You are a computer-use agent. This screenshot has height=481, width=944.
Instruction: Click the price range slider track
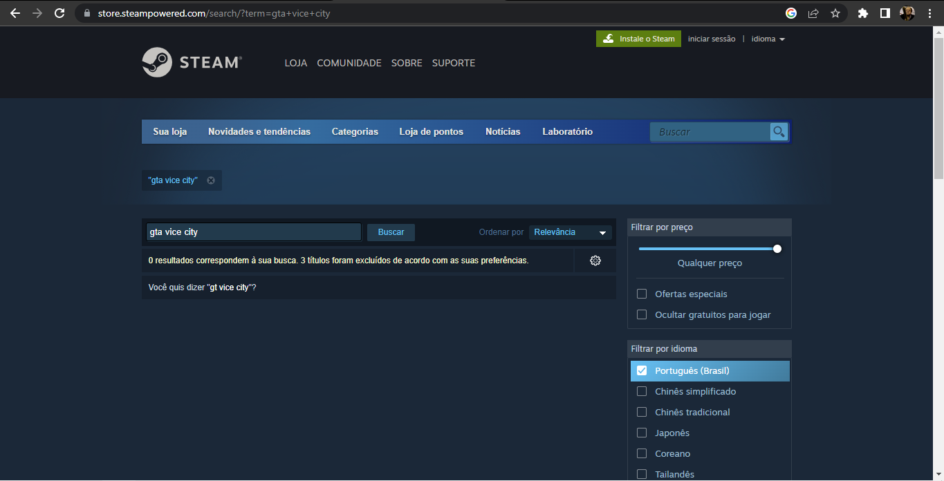pos(707,249)
